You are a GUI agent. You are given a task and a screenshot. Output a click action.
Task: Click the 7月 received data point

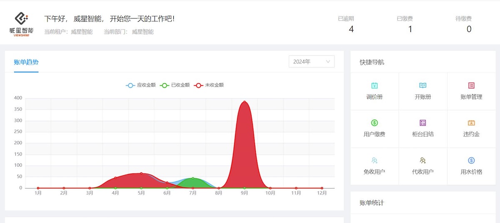click(193, 178)
